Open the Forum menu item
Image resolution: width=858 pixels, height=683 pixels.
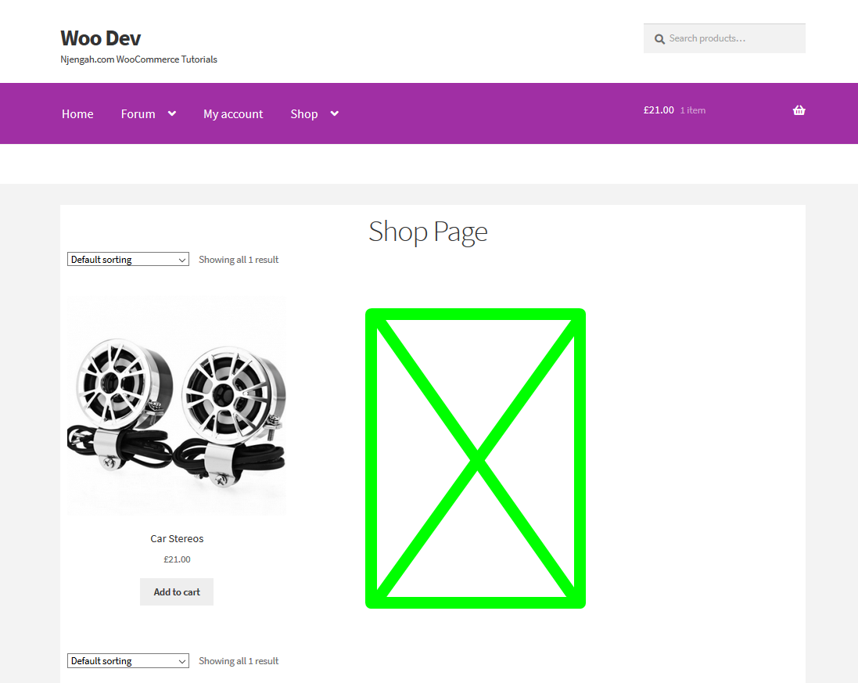click(138, 114)
